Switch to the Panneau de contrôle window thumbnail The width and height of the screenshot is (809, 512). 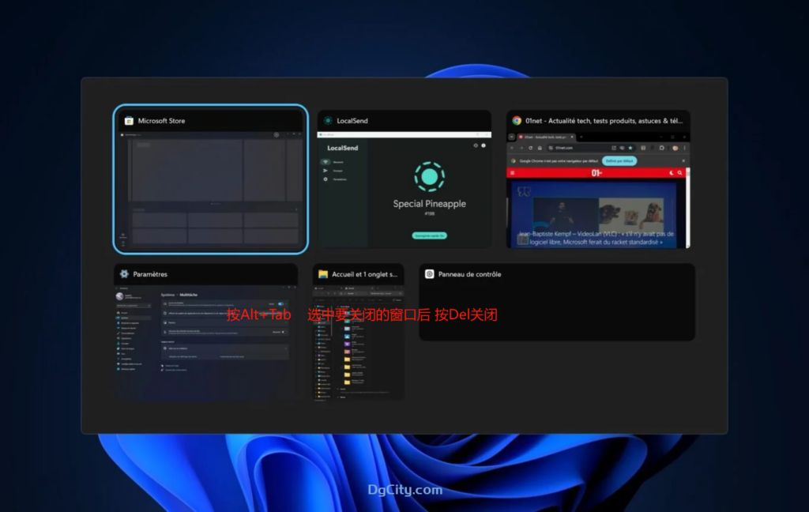557,302
